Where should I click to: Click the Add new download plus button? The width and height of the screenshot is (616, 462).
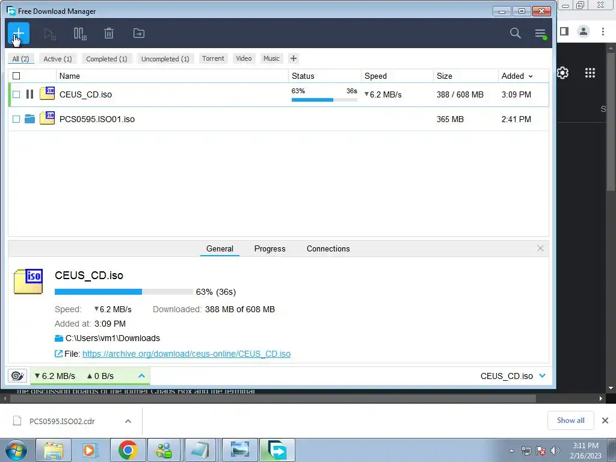tap(19, 34)
